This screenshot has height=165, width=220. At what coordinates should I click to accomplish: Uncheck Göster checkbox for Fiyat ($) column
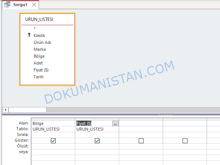[97, 141]
